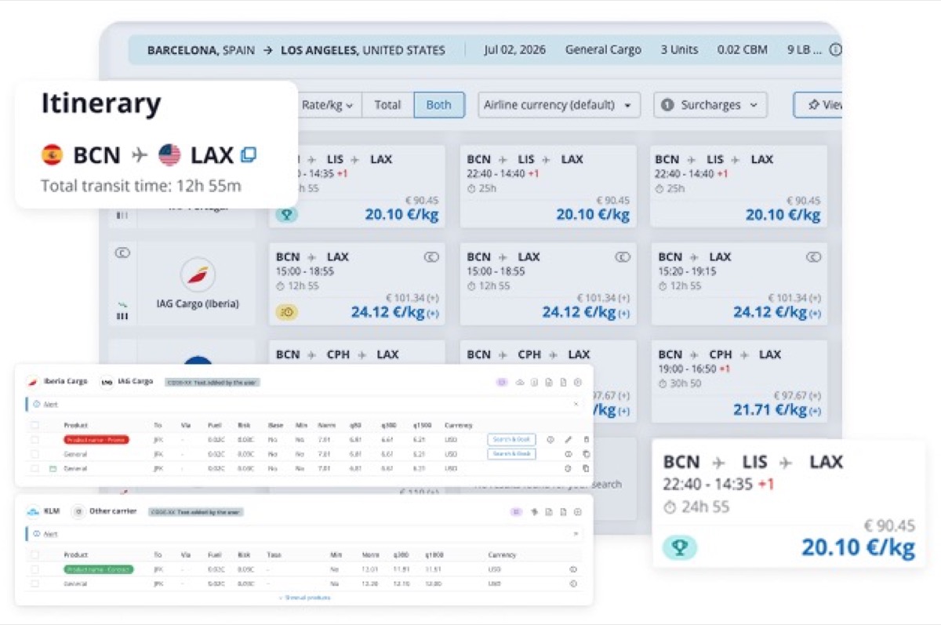Click rightmost circle icon in Iberia Cargo header

[x=578, y=383]
